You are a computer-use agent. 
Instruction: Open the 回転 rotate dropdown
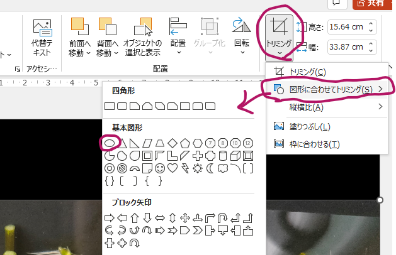pos(242,36)
